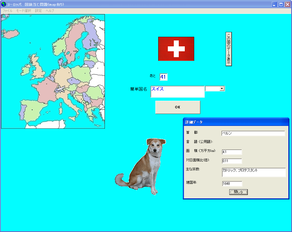Open the 設定 menu

(x=38, y=11)
